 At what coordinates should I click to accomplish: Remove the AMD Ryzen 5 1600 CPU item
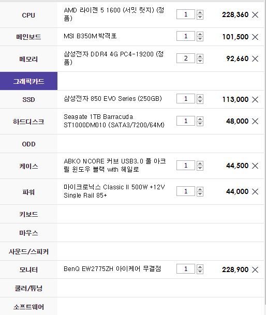pyautogui.click(x=255, y=14)
